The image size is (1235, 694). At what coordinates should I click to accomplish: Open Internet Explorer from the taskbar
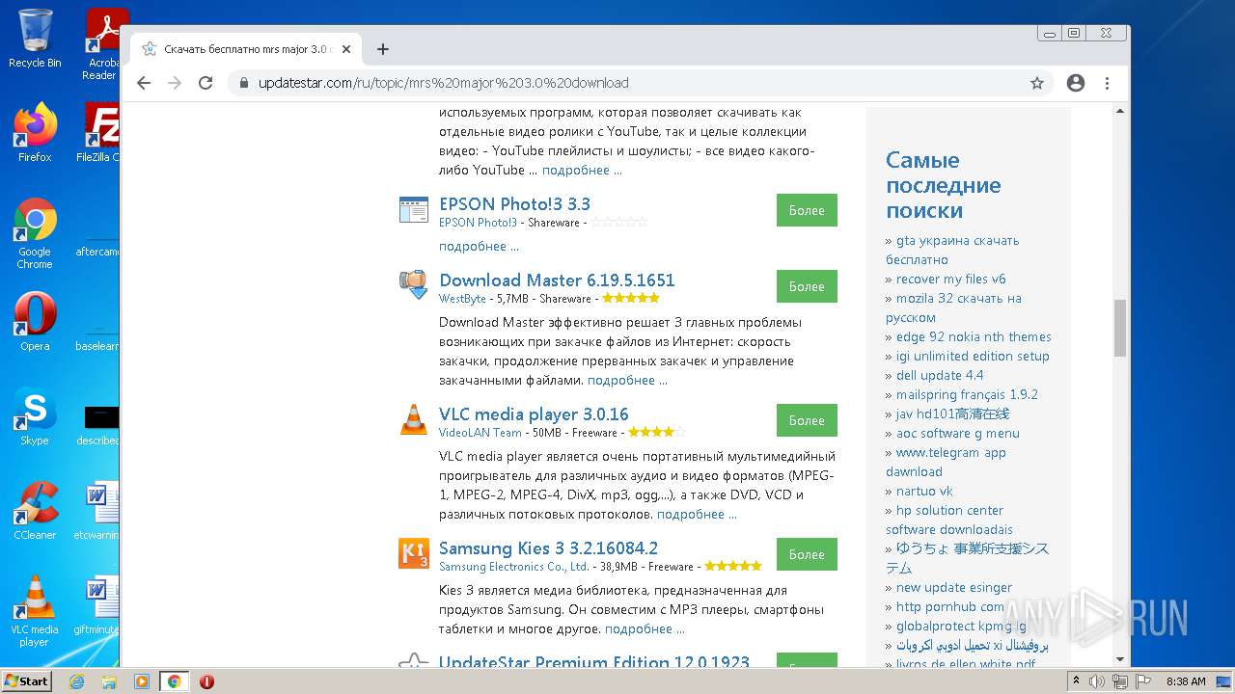pos(77,681)
